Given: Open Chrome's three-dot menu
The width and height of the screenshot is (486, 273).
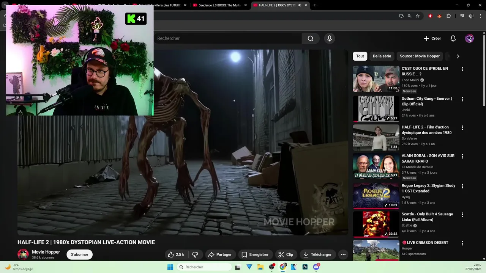Looking at the screenshot, I should (480, 16).
